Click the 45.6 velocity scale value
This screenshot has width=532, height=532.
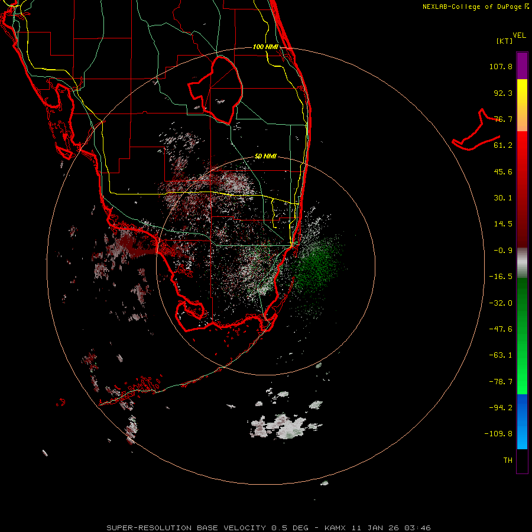(503, 171)
